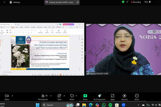This screenshot has width=161, height=107.
Task: Click the Windows Start button
Action: [38, 105]
